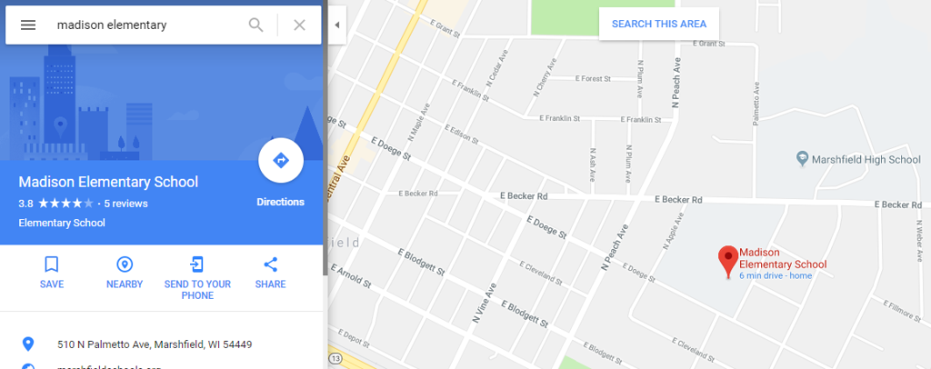Screen dimensions: 931x369
Task: Click the Highway 13 route shield
Action: 336,360
